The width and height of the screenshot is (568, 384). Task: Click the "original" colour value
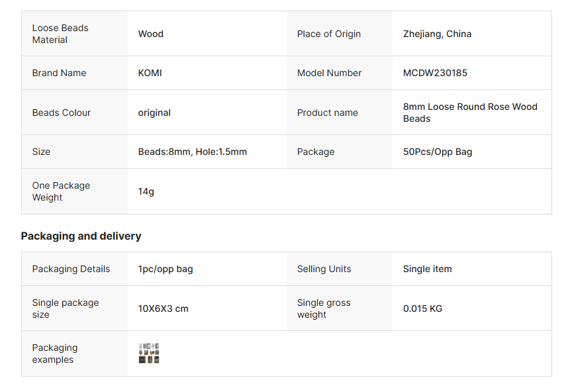154,113
